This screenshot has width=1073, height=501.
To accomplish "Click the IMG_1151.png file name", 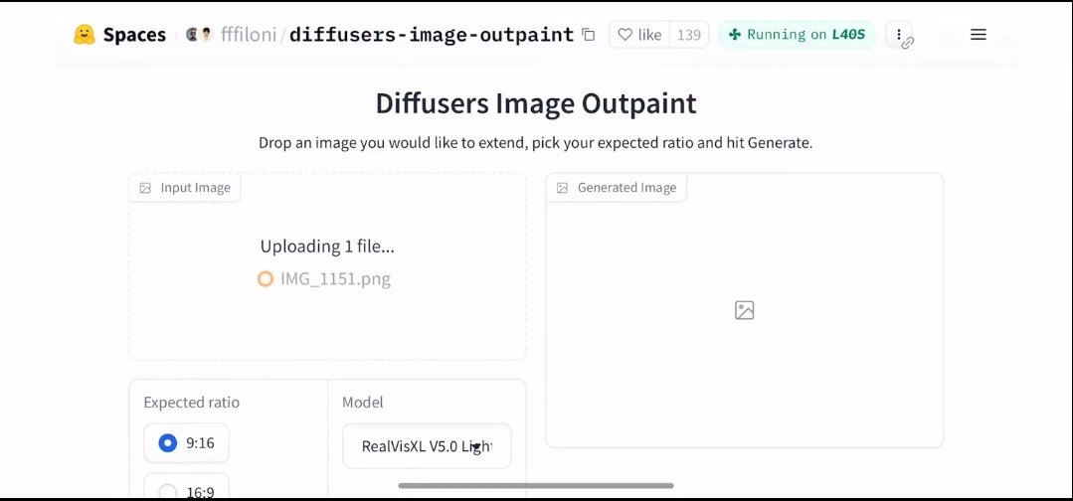I will pos(335,278).
